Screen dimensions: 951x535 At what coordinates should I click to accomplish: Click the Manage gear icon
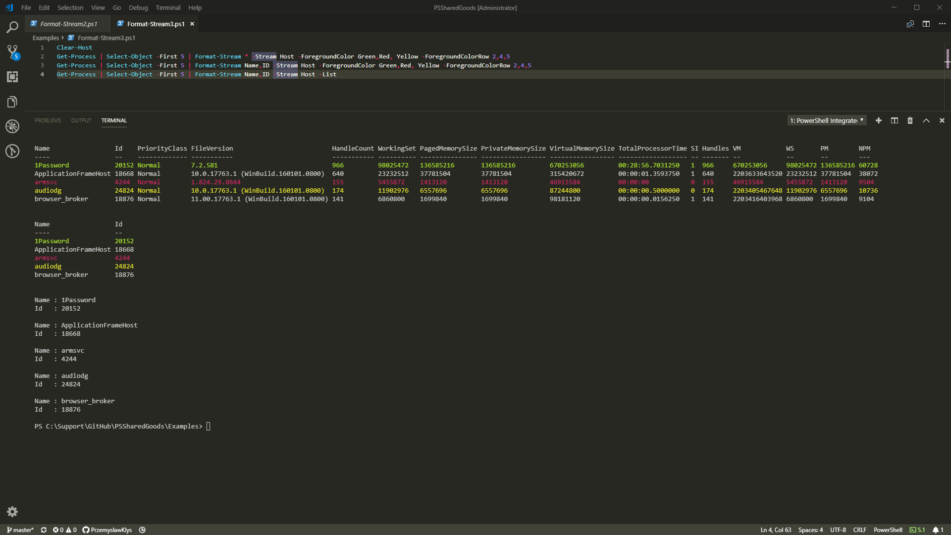(x=12, y=512)
